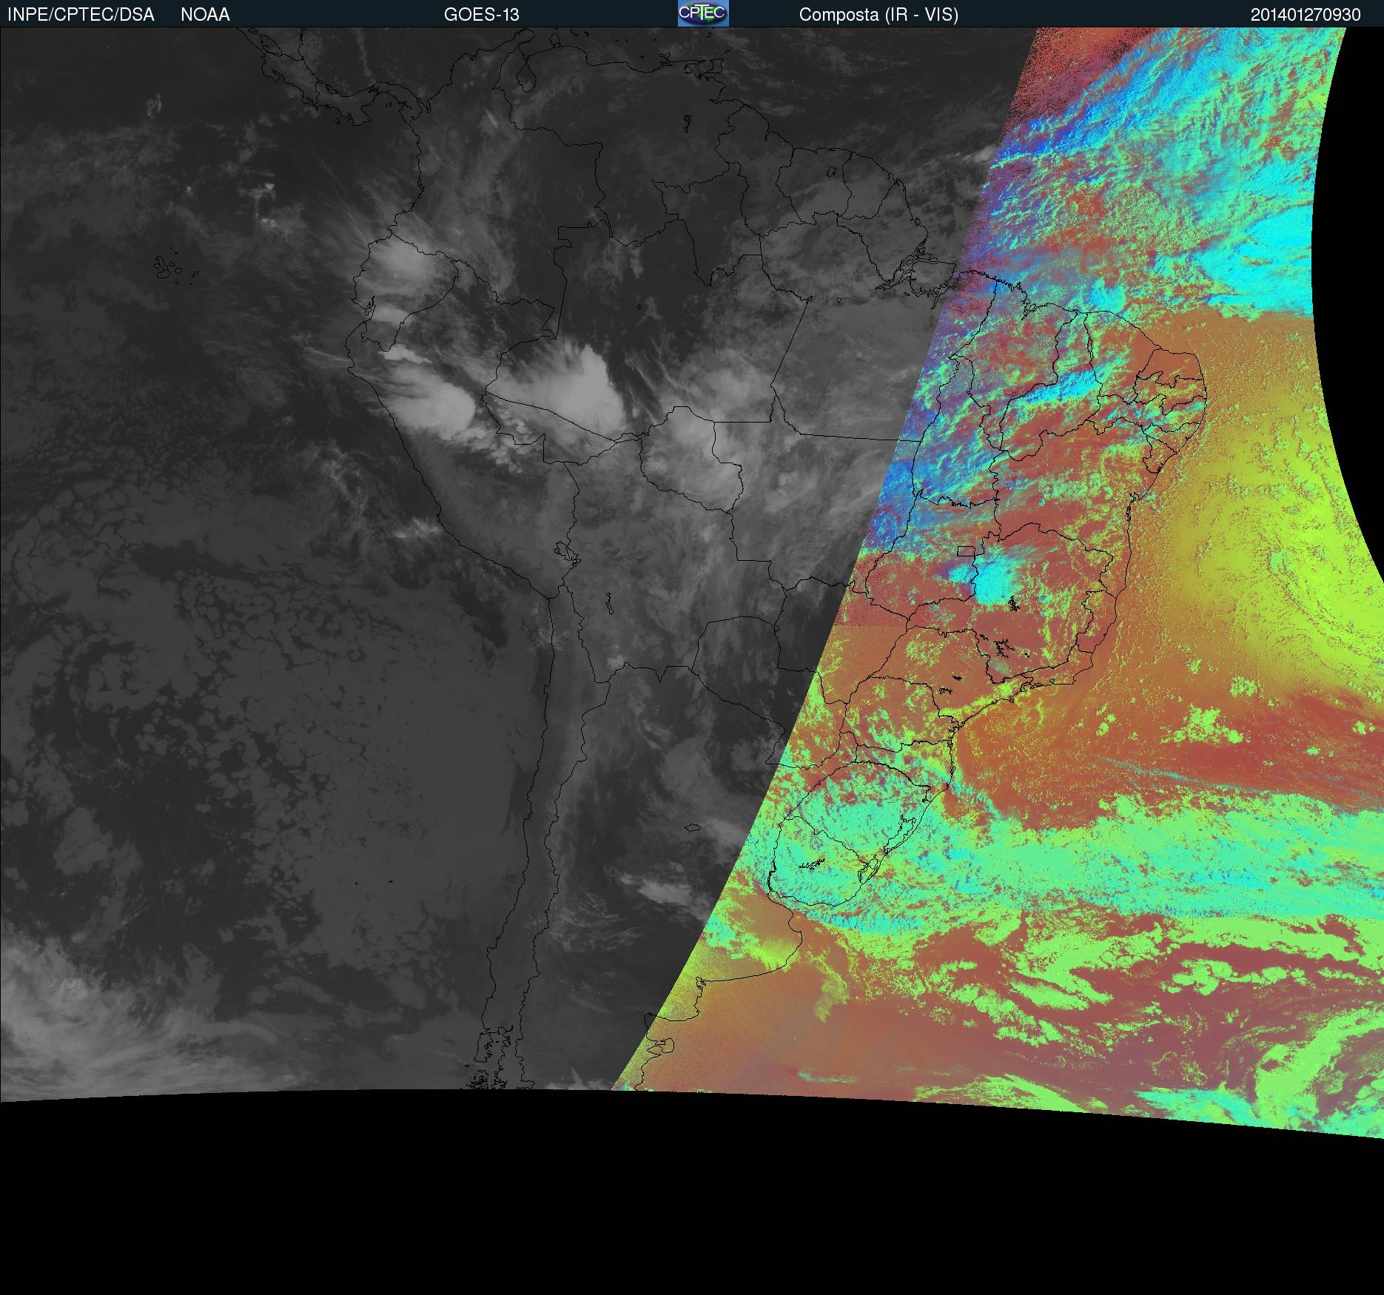Click the Composta (IR - VIS) title
The height and width of the screenshot is (1295, 1384).
(879, 15)
